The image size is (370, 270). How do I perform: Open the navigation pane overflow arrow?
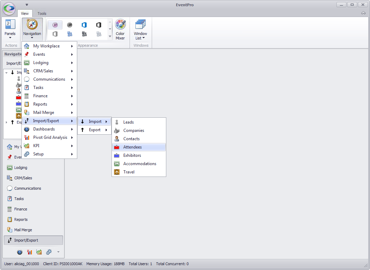(58, 252)
